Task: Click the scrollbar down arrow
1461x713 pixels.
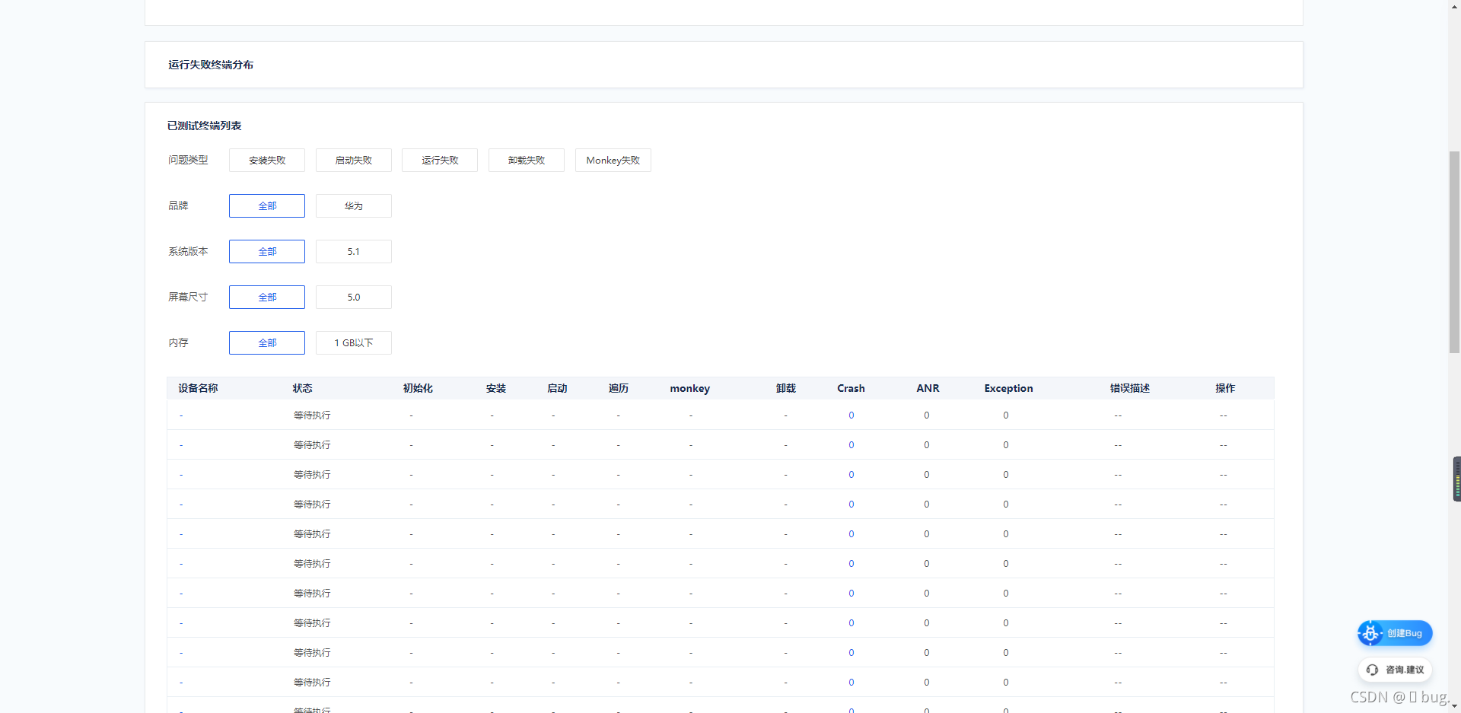Action: tap(1454, 706)
